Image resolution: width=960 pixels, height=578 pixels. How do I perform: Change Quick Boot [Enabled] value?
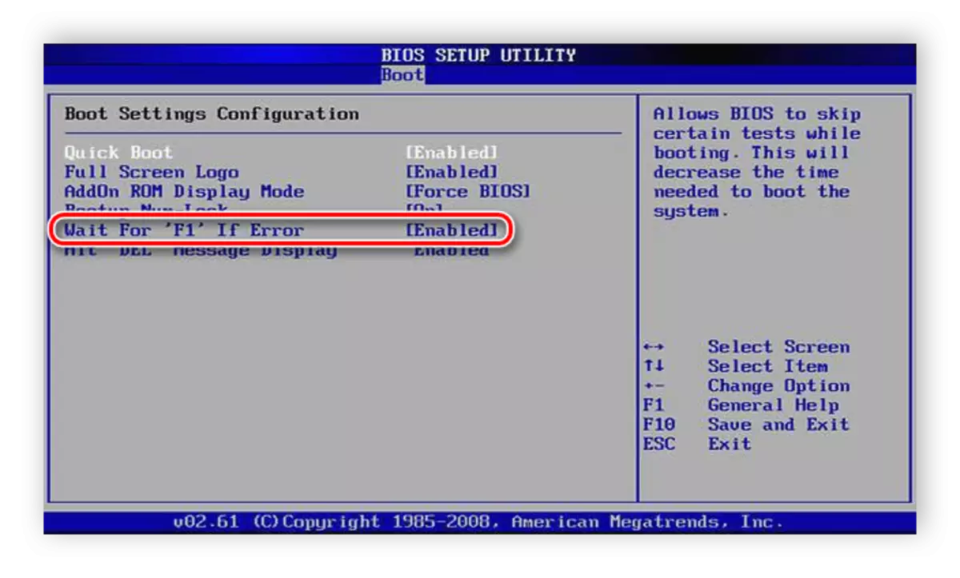pyautogui.click(x=452, y=153)
